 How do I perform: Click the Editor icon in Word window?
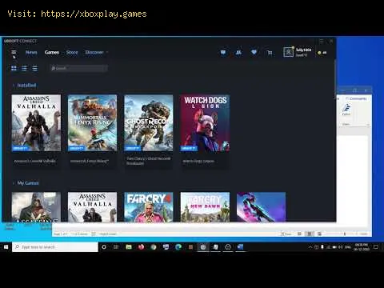click(x=346, y=110)
